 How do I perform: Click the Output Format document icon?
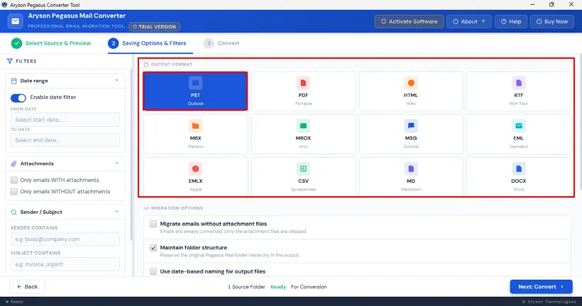coord(146,64)
